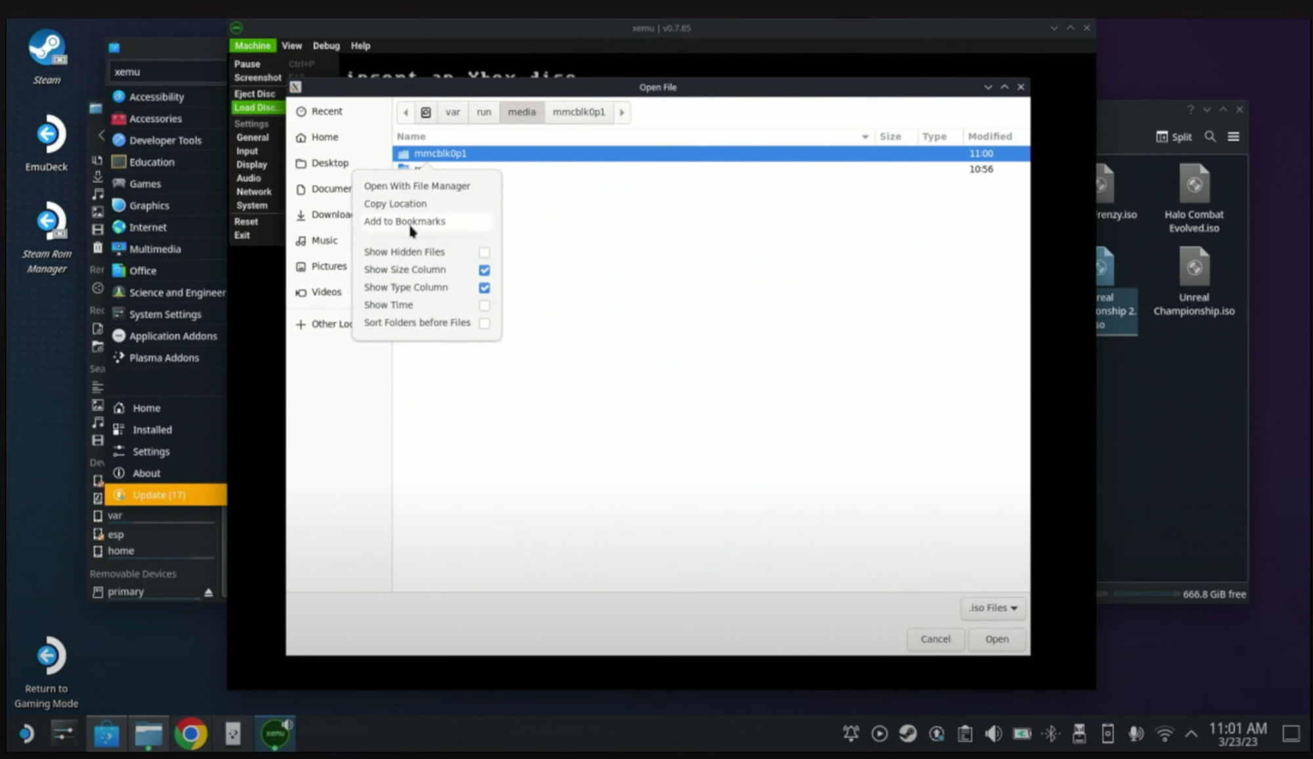Click Cancel in Open File dialog
Viewport: 1313px width, 759px height.
tap(935, 639)
